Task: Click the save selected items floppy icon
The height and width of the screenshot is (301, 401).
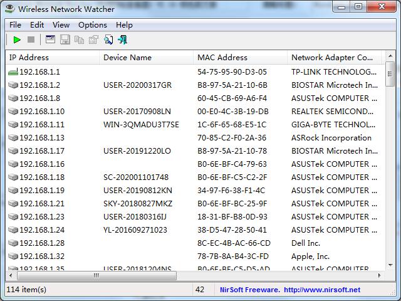Action: [x=65, y=40]
